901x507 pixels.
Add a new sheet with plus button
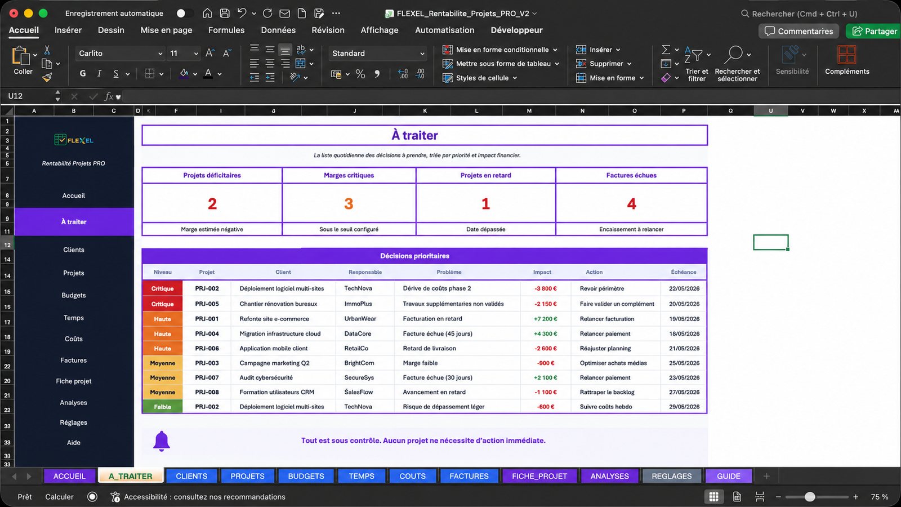[766, 476]
